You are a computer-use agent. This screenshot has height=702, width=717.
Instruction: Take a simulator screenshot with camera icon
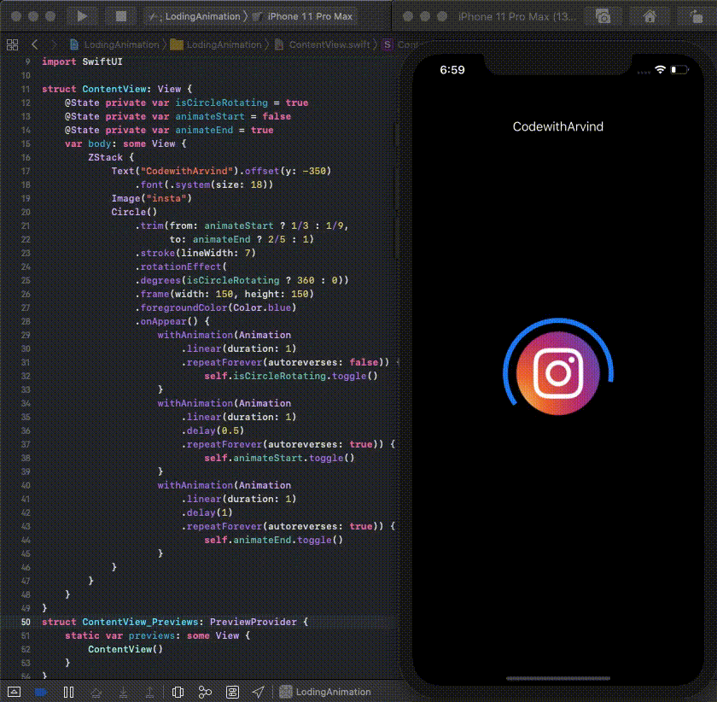(603, 16)
